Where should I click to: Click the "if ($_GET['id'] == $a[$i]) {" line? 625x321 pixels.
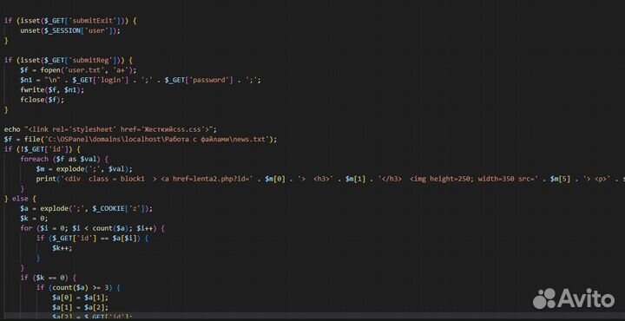pos(93,239)
